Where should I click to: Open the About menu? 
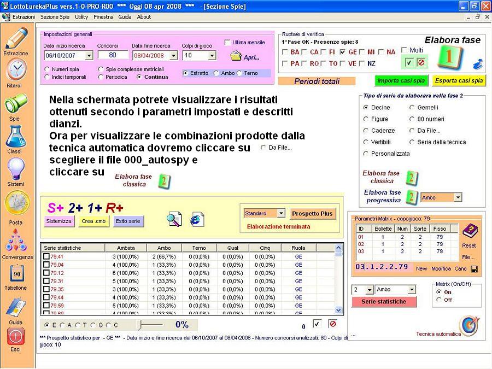(x=144, y=17)
